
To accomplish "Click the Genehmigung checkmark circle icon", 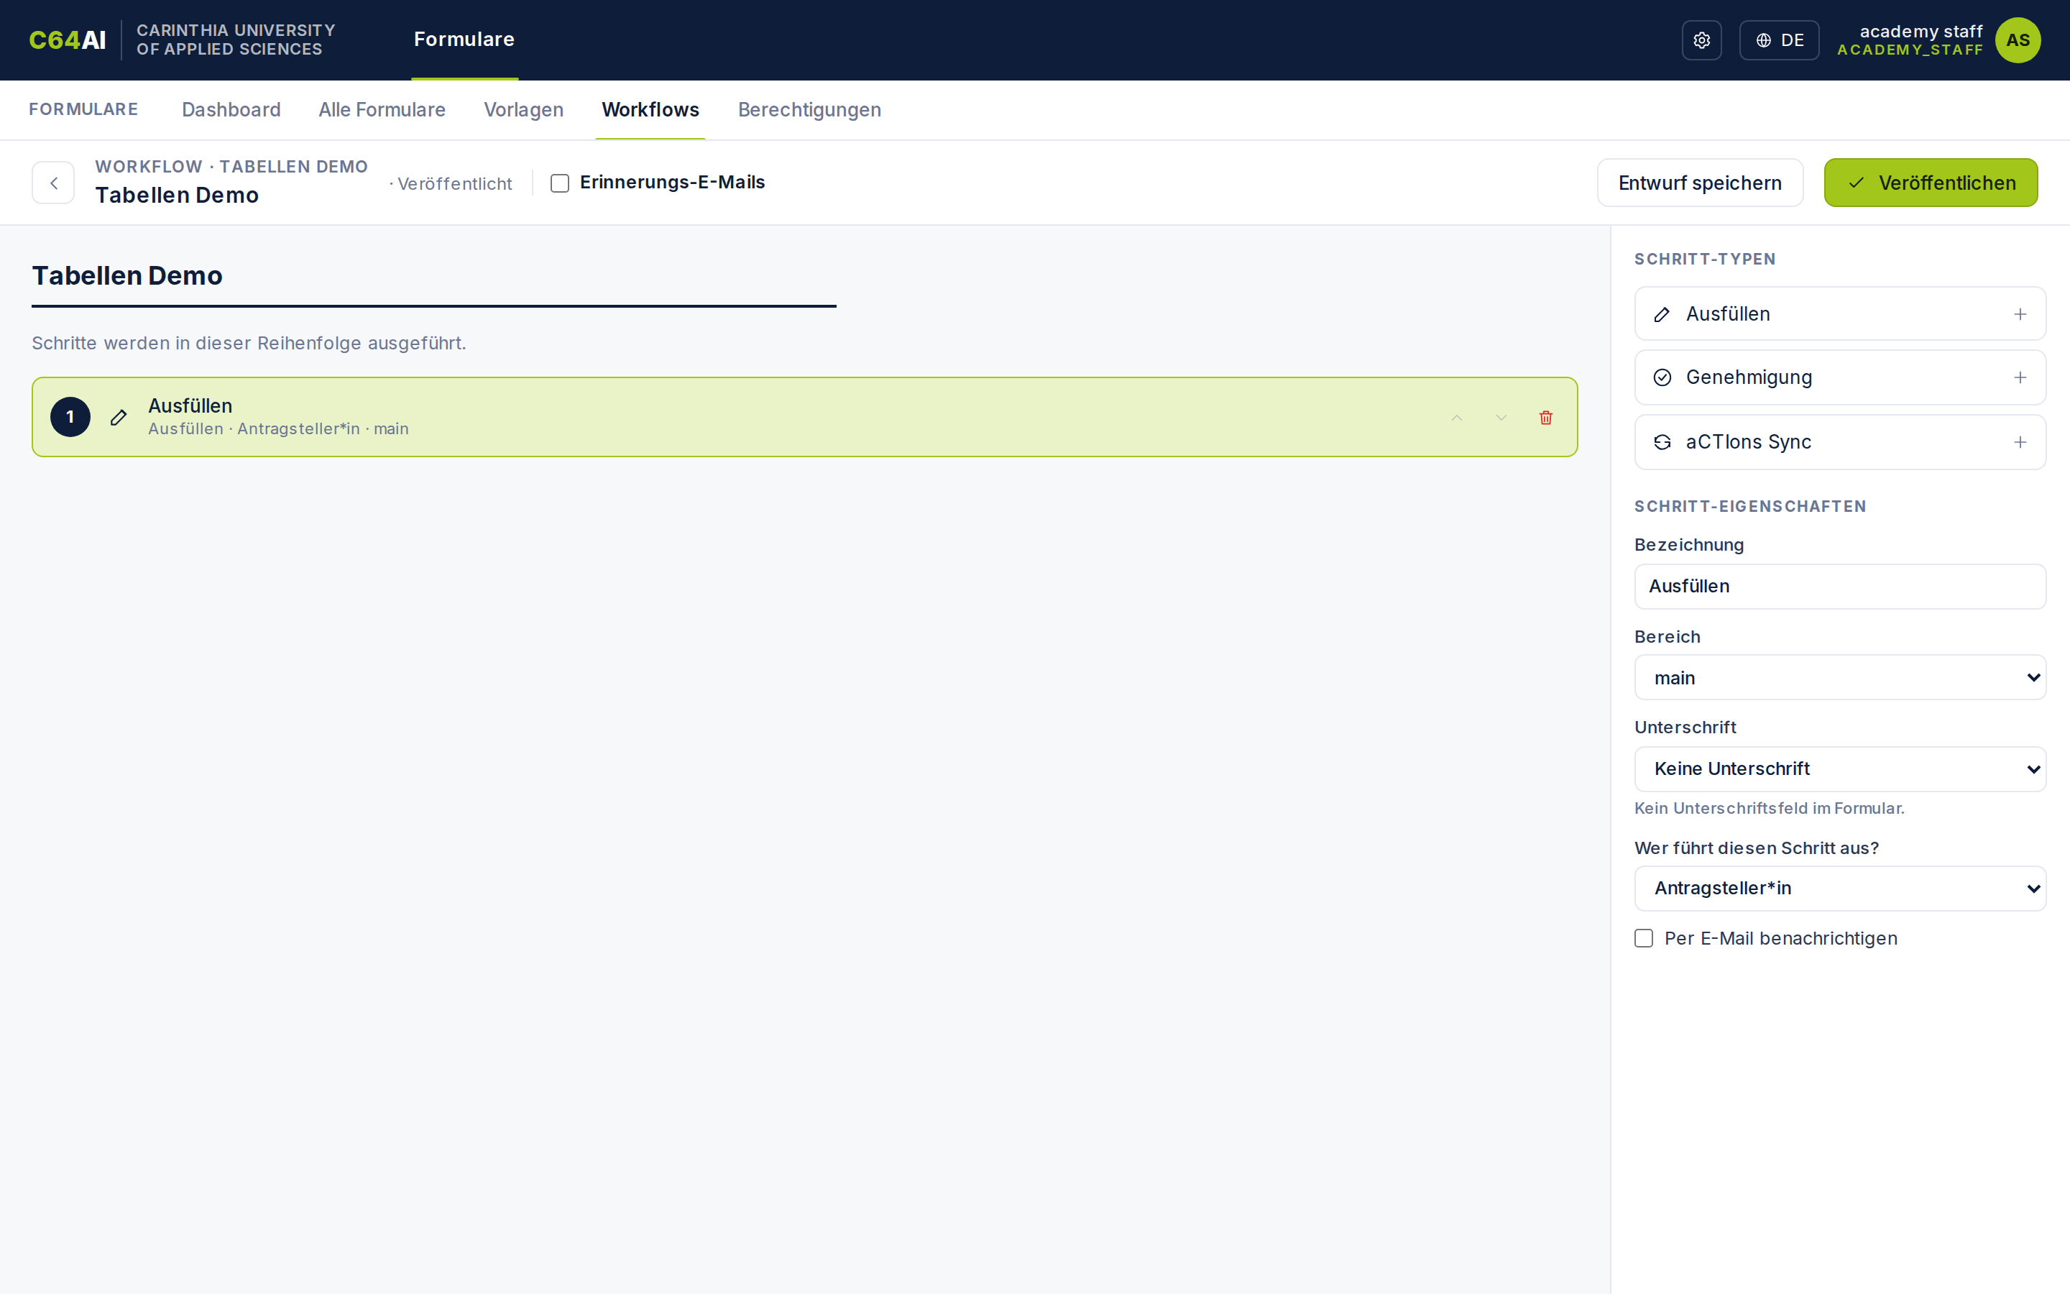I will coord(1662,377).
